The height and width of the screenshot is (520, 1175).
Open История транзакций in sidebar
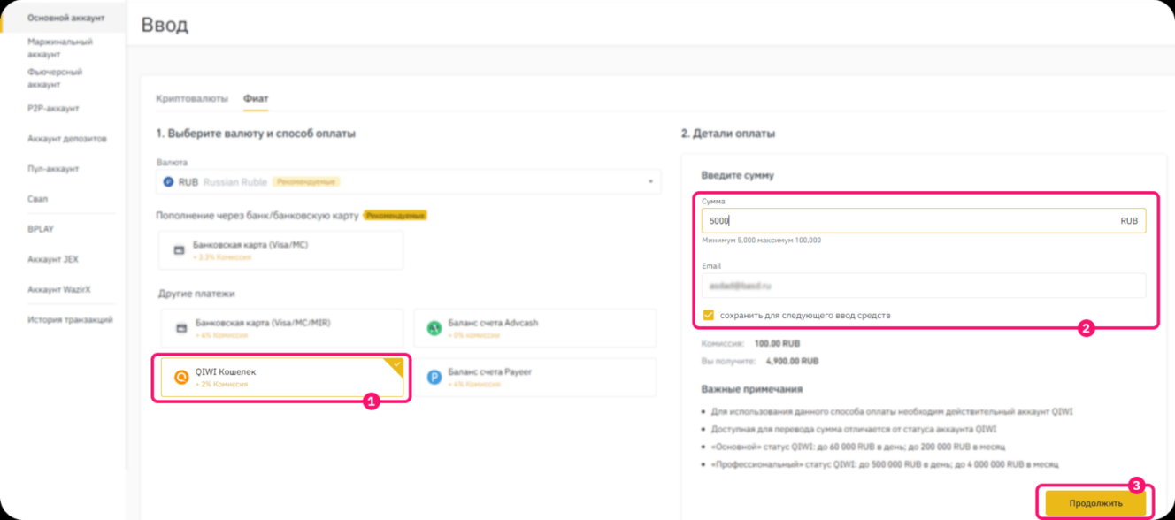[70, 319]
